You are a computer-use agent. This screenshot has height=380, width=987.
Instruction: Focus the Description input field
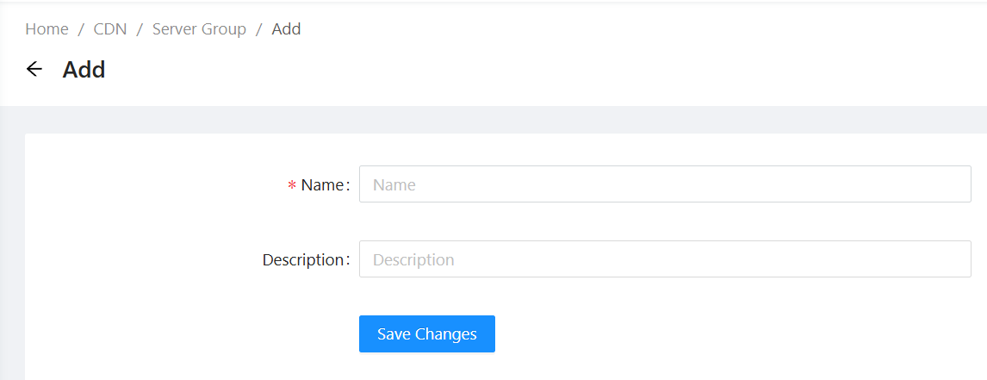664,259
